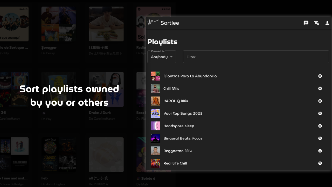Click the Spotify icon for Chill Mix
The image size is (332, 187).
[x=320, y=89]
